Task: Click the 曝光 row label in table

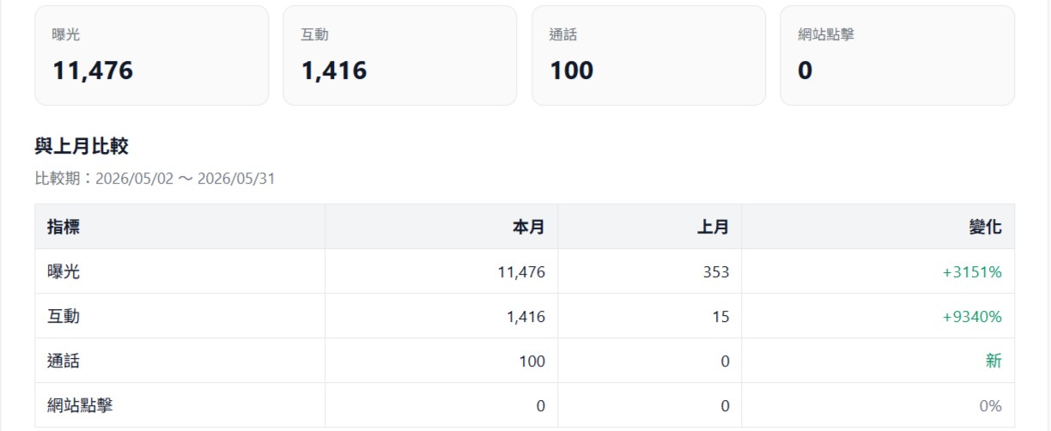Action: (64, 271)
